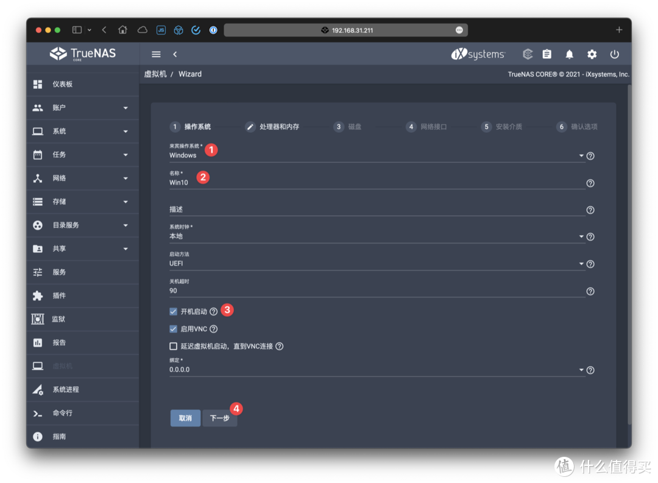This screenshot has height=483, width=658.
Task: Open 指南 guide in sidebar
Action: pos(83,437)
